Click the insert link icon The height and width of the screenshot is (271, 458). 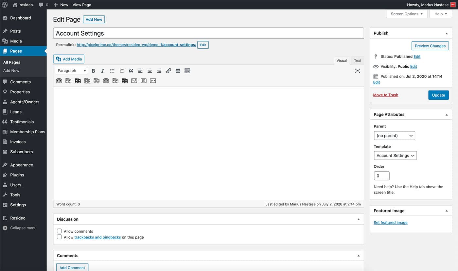pos(168,71)
